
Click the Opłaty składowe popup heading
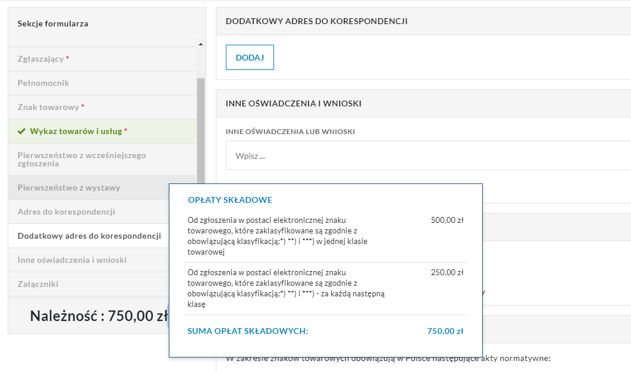point(230,200)
